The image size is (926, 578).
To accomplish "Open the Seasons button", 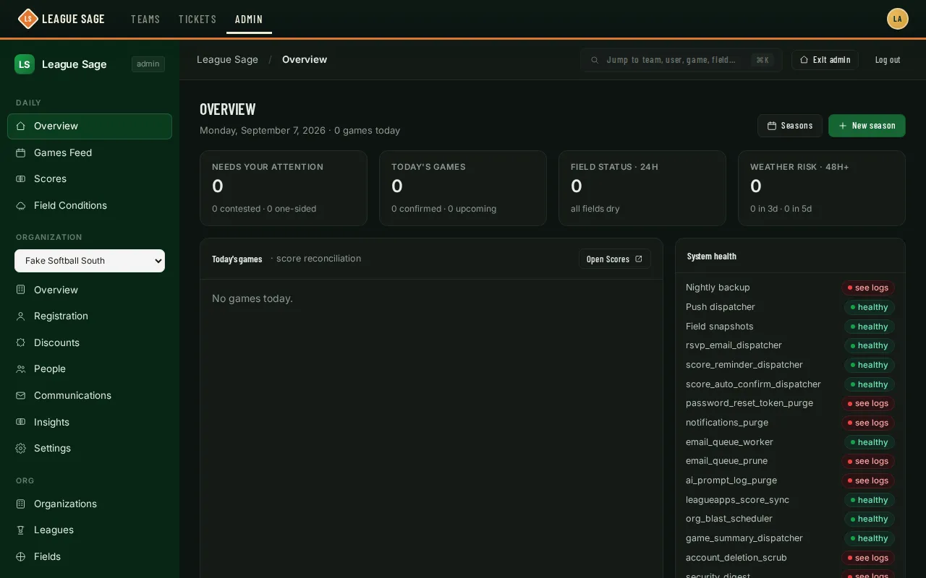I will (x=790, y=126).
